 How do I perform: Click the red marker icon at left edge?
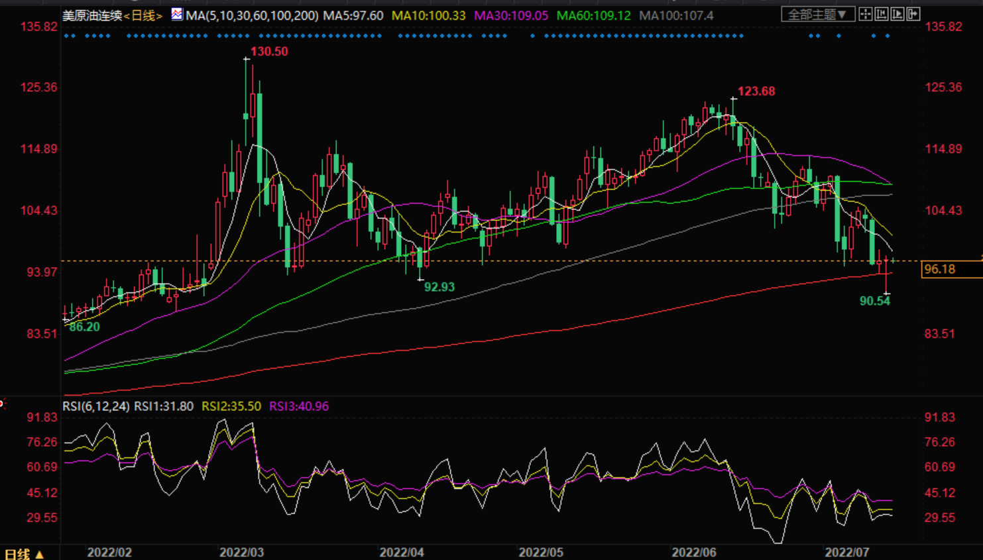pyautogui.click(x=2, y=403)
